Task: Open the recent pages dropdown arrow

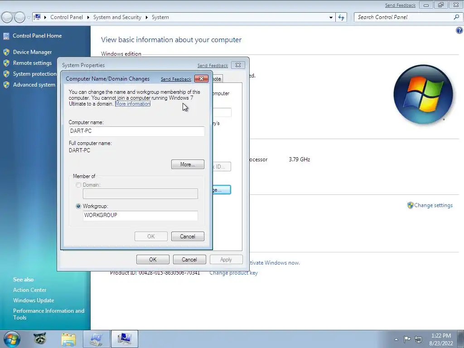Action: [x=29, y=18]
